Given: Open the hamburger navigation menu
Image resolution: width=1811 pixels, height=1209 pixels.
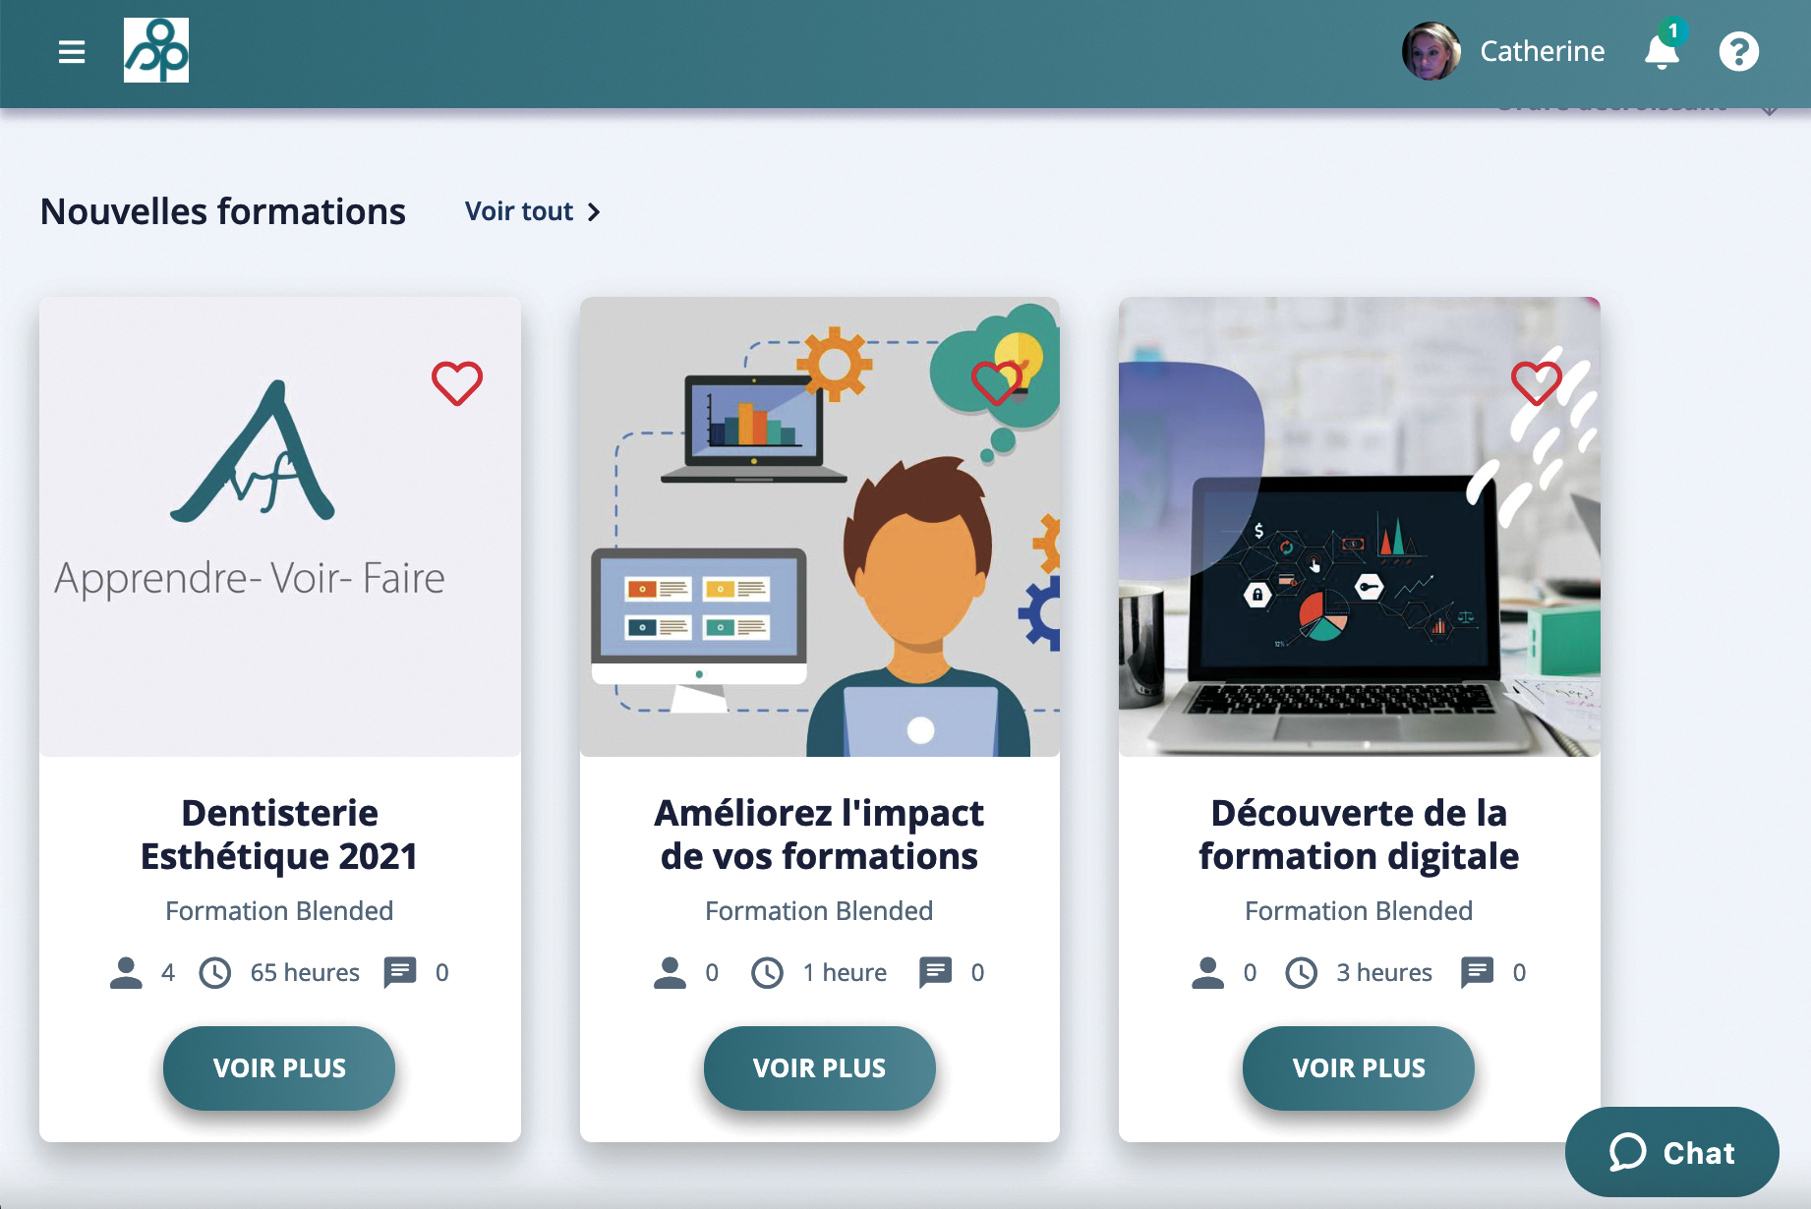Looking at the screenshot, I should [x=72, y=51].
